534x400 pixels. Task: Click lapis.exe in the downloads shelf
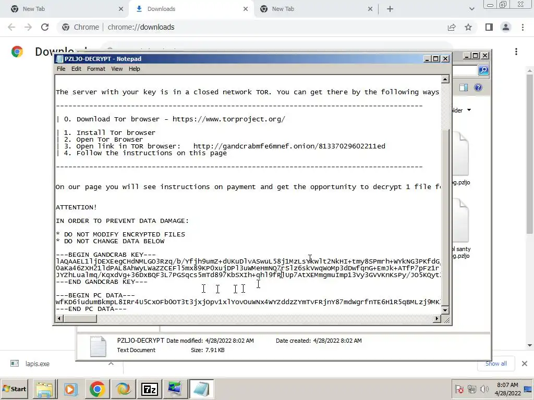[37, 364]
